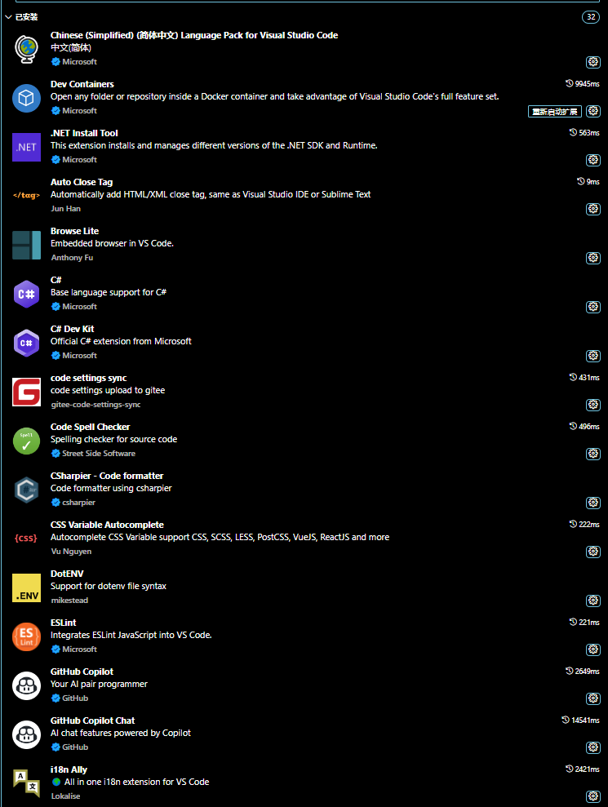608x807 pixels.
Task: Click description 'Your AI pair programmer'
Action: tap(99, 684)
